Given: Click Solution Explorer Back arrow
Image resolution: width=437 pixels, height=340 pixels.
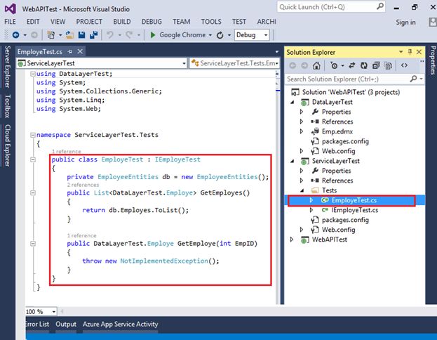Looking at the screenshot, I should 293,65.
